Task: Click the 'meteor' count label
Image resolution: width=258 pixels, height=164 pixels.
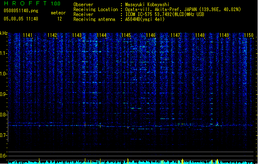Action: point(58,13)
